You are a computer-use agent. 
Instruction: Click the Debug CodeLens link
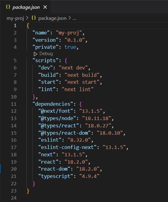(46, 54)
